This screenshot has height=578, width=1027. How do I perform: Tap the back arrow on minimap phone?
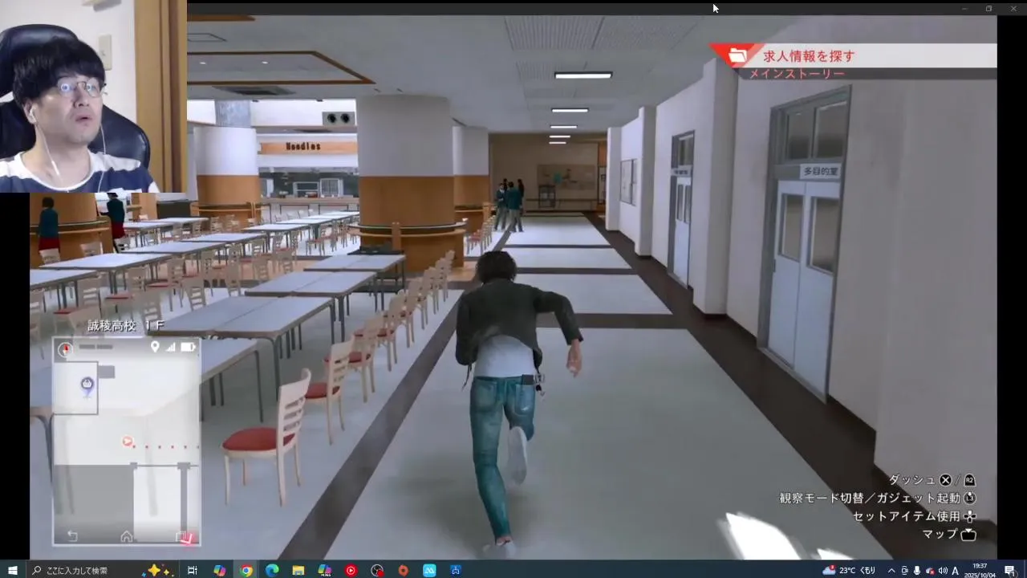[72, 535]
